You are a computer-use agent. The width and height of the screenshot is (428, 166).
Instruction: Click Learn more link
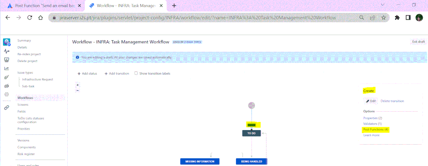pos(371,135)
